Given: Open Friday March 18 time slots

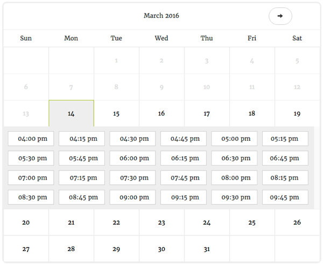Looking at the screenshot, I should [x=252, y=113].
